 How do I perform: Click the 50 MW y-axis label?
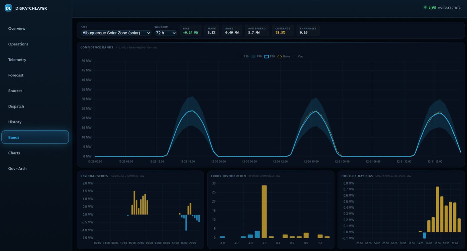click(x=86, y=61)
